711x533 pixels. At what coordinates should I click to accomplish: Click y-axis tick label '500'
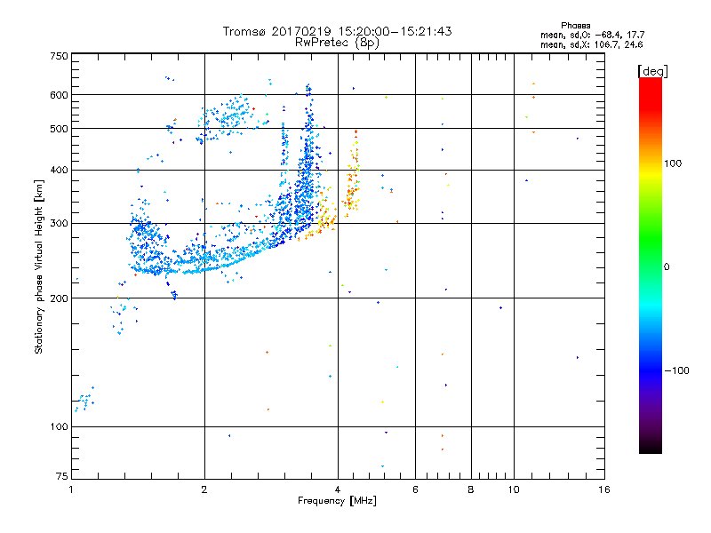(59, 129)
